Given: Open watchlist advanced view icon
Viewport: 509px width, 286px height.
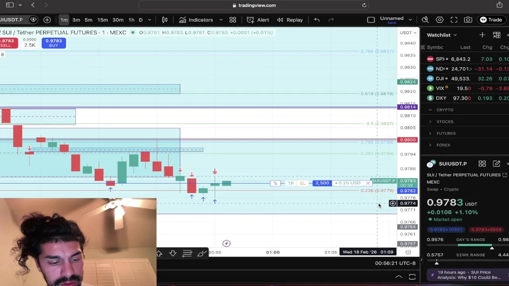Looking at the screenshot, I should 496,35.
